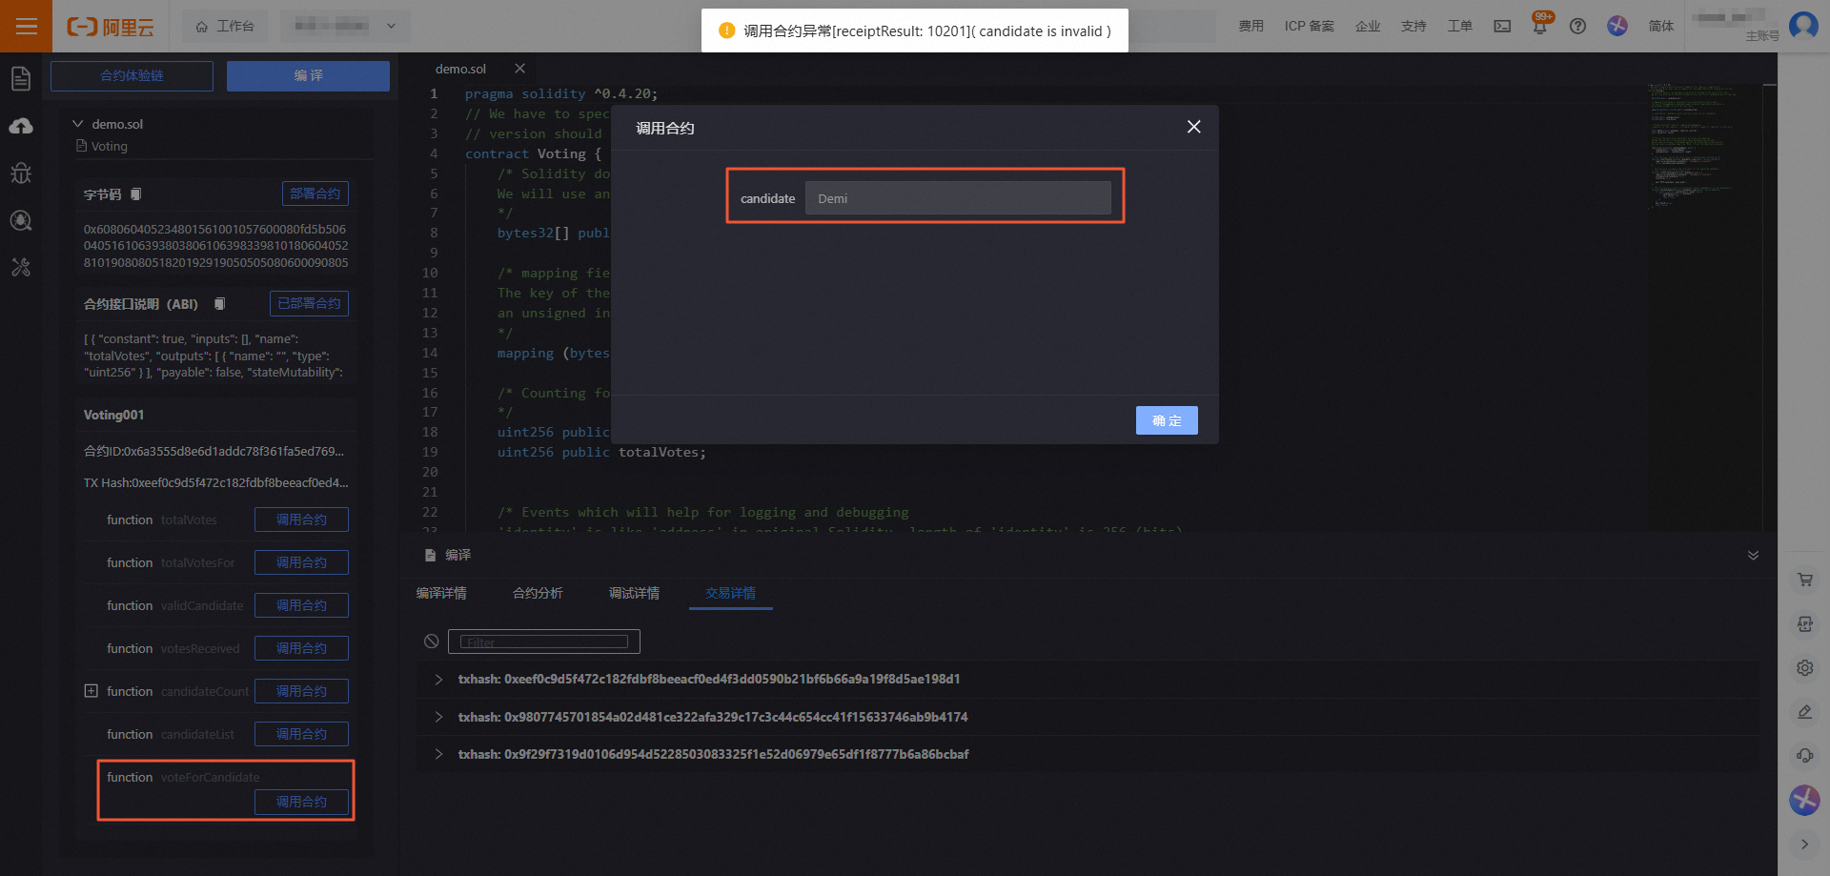Open the 工作台 workbench menu
This screenshot has width=1830, height=876.
[225, 26]
